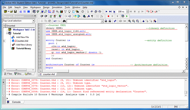
Task: Click the blue Run simulation arrow
Action: pos(106,12)
